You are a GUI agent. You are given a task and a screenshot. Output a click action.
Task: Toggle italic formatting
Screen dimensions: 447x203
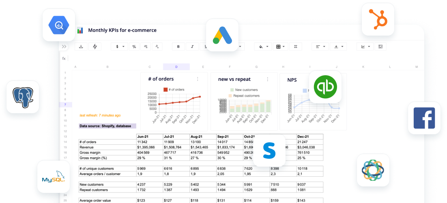pyautogui.click(x=192, y=47)
